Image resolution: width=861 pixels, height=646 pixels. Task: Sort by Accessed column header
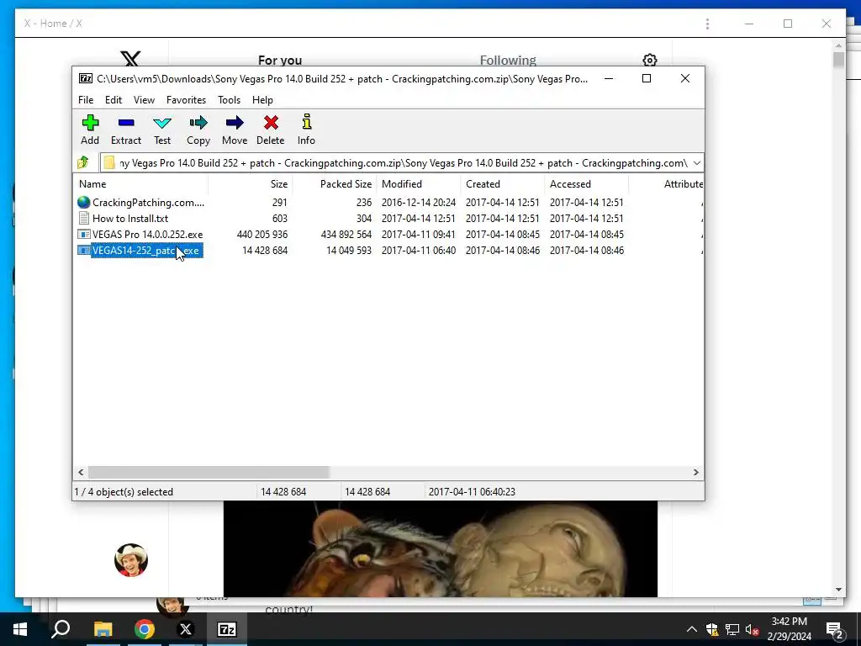point(586,184)
